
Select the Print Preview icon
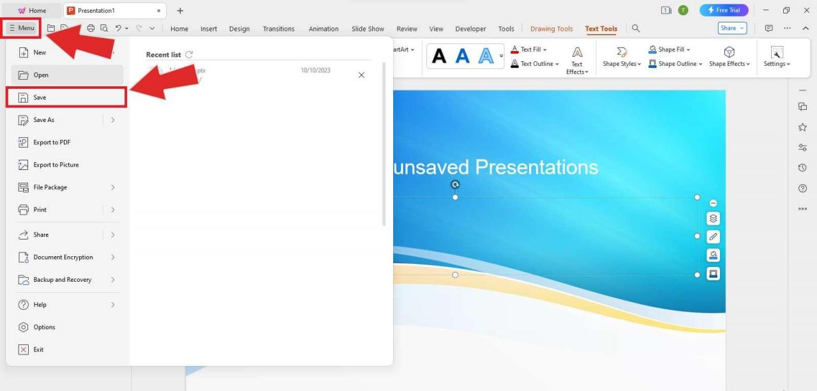pos(105,28)
